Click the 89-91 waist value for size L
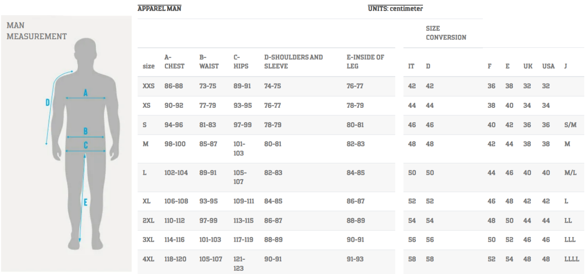Screen dimensions: 588x274 (208, 173)
